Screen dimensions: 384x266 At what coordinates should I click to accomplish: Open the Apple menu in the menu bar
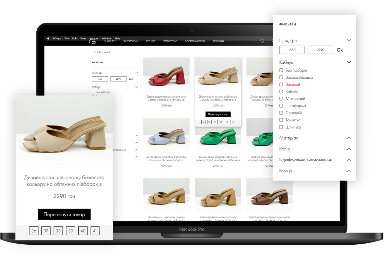48,38
